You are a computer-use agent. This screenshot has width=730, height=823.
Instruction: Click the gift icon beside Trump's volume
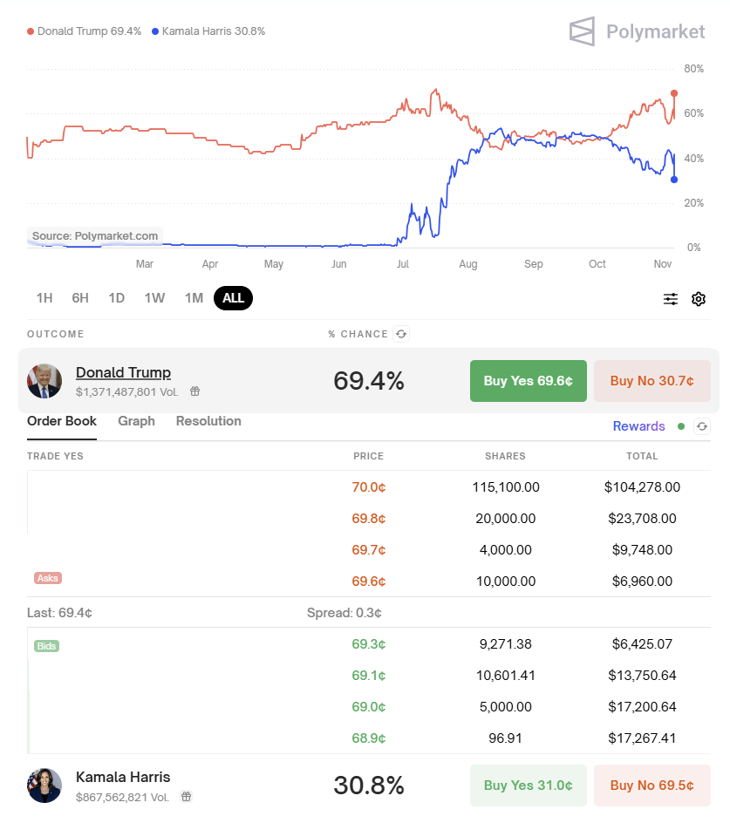tap(194, 391)
